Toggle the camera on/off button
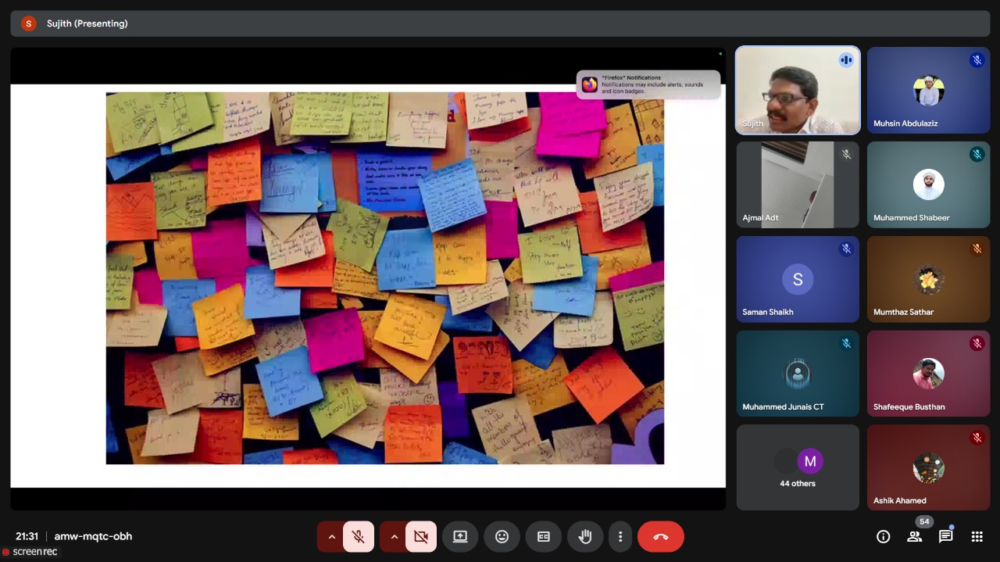 click(420, 537)
